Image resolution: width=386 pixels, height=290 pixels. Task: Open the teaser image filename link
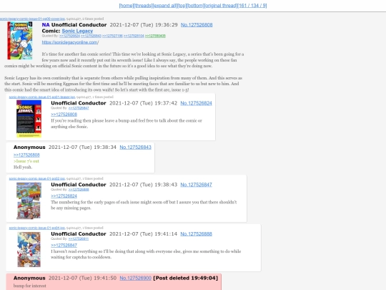[x=42, y=97]
